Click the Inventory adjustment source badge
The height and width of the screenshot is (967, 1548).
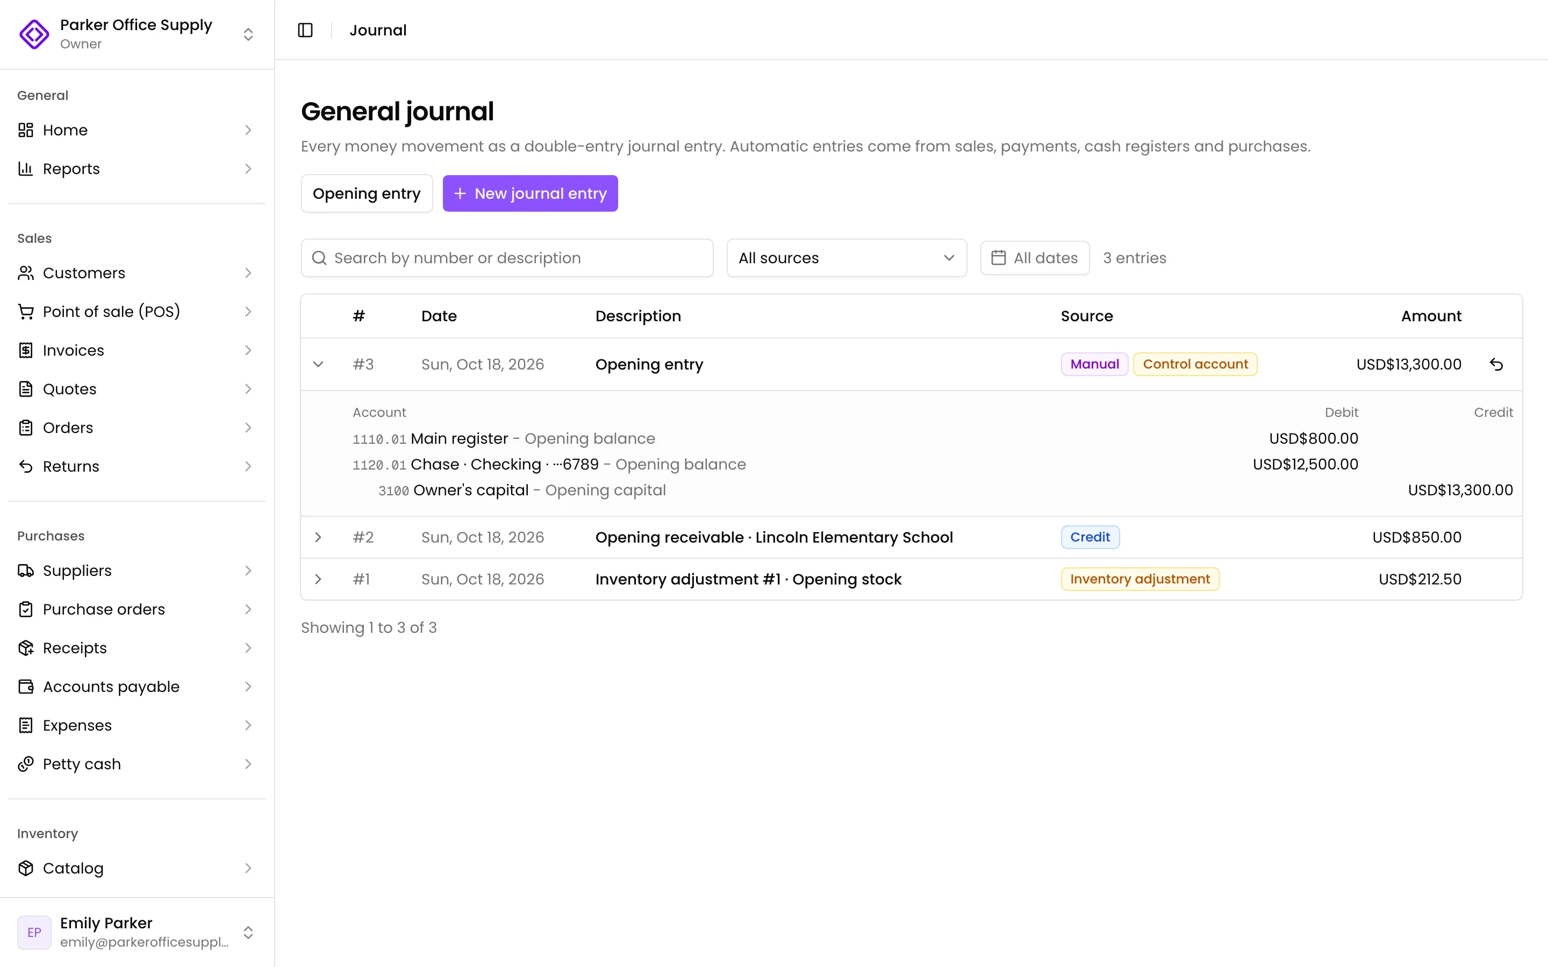(1140, 580)
